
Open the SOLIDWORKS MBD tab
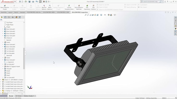(49, 12)
